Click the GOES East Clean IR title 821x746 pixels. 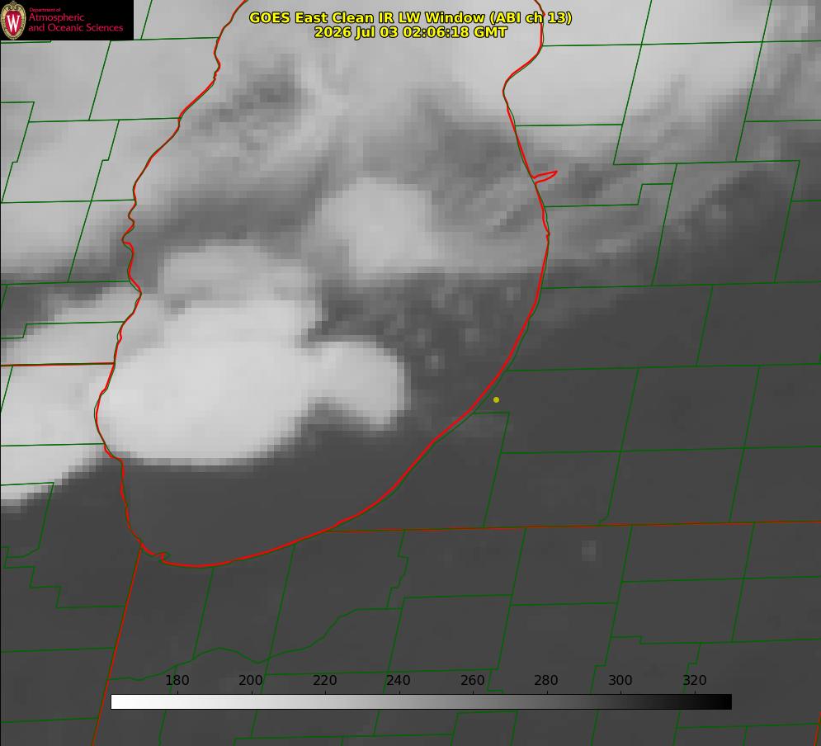point(410,17)
